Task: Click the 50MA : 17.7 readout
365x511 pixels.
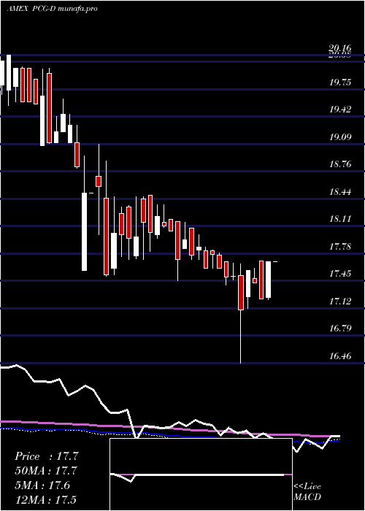Action: point(45,471)
